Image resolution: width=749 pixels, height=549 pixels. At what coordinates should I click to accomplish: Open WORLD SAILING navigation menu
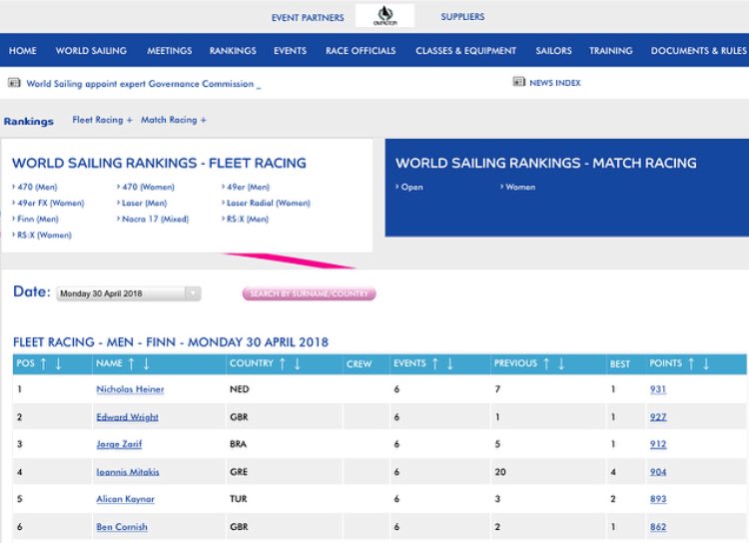point(91,51)
